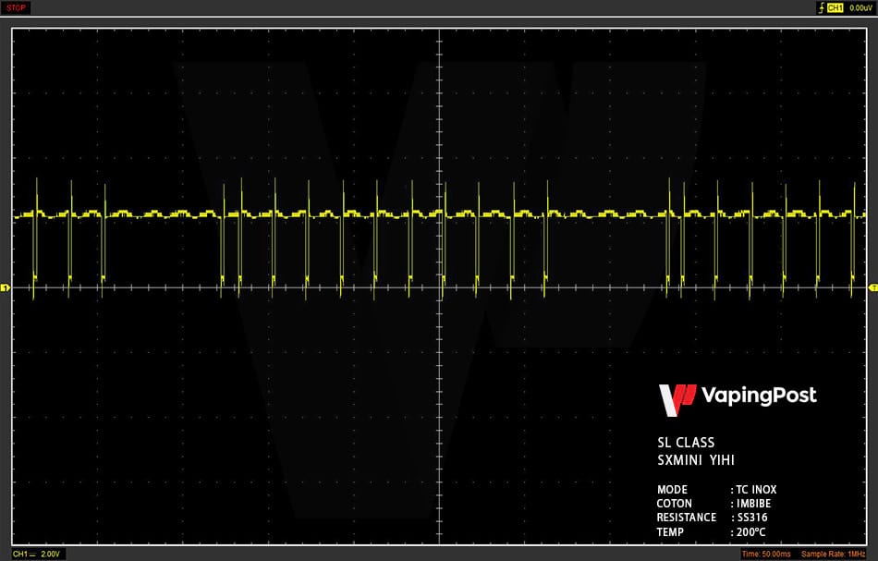Click the TC INOX mode value

tap(756, 490)
